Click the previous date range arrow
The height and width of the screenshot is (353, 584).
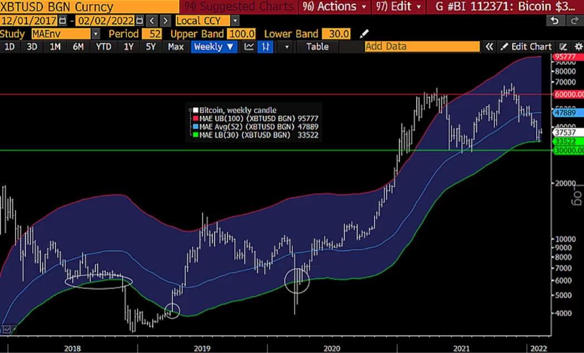pos(152,21)
